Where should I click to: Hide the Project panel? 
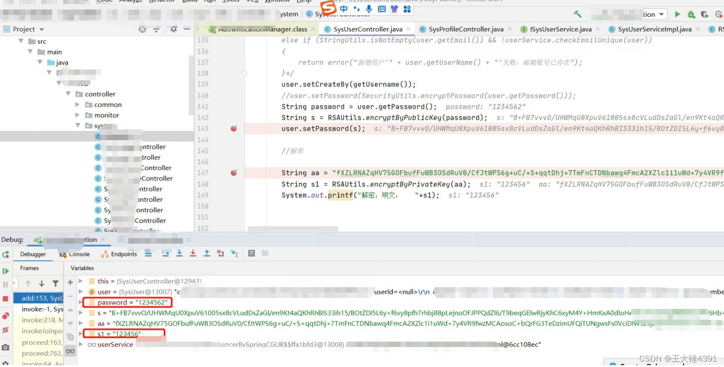tap(186, 29)
